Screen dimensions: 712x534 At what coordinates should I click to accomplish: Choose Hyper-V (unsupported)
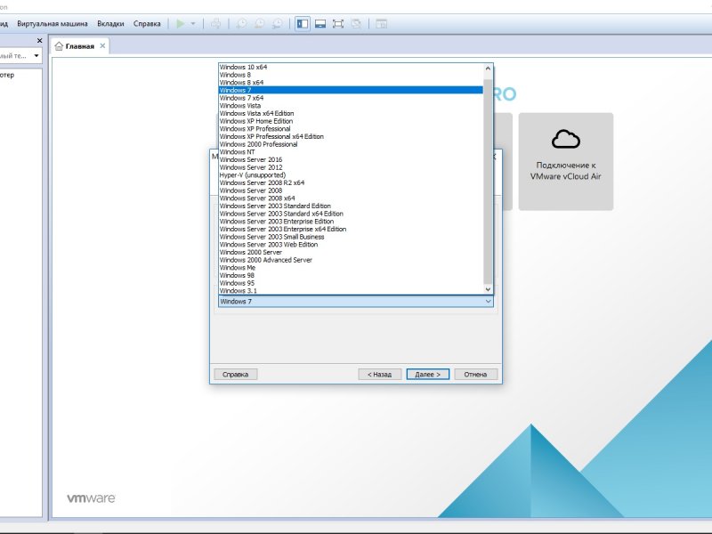(x=351, y=175)
